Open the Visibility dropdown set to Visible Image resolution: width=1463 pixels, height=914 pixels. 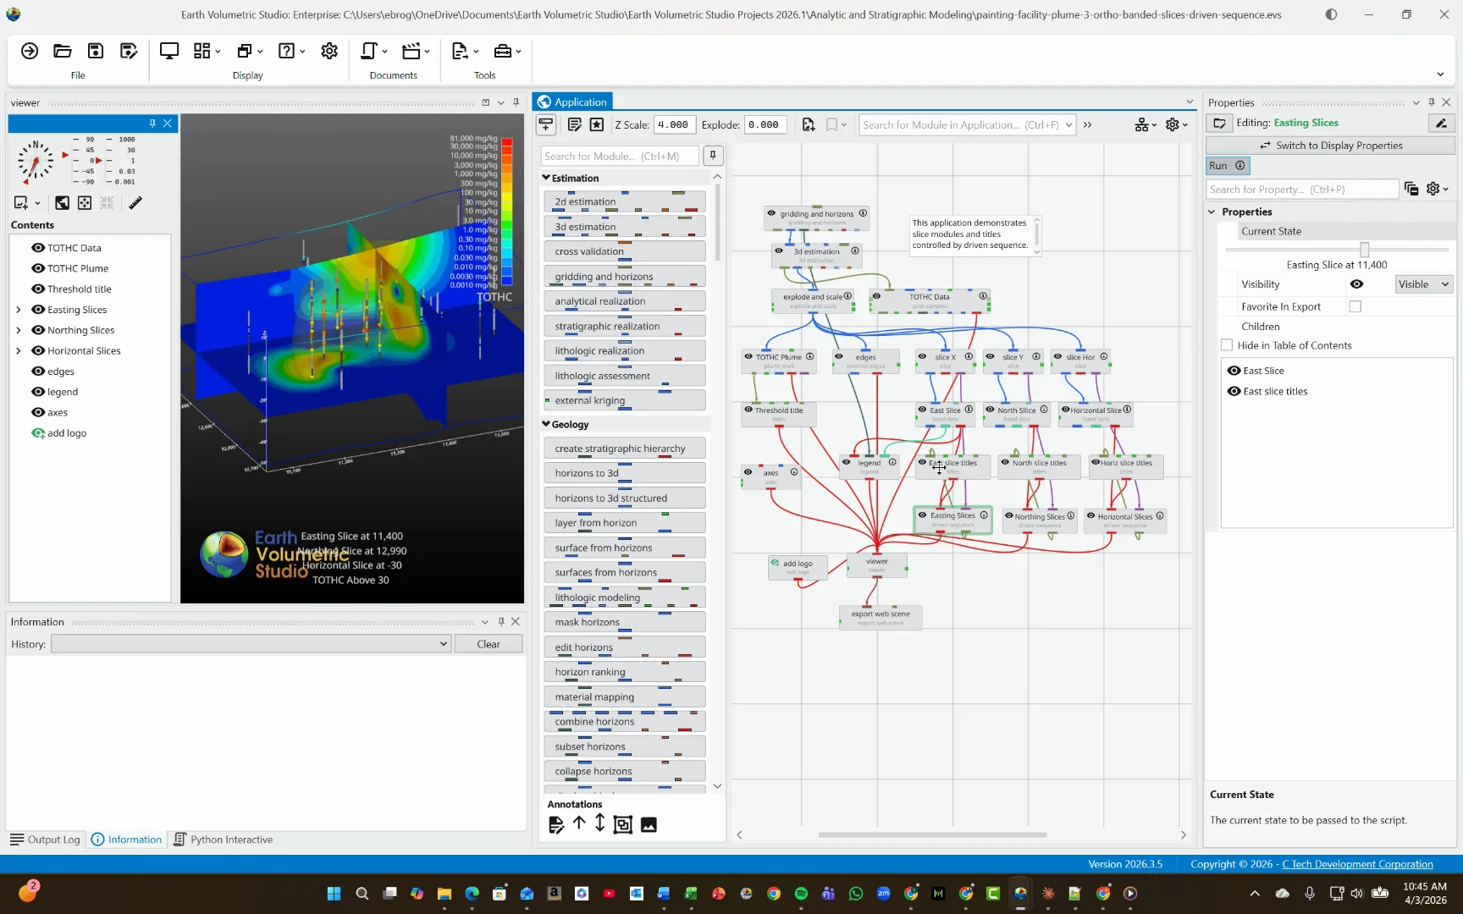tap(1424, 284)
